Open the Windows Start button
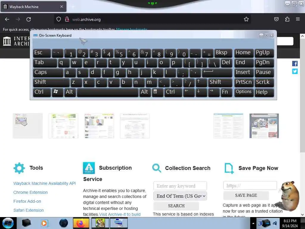 [8, 223]
